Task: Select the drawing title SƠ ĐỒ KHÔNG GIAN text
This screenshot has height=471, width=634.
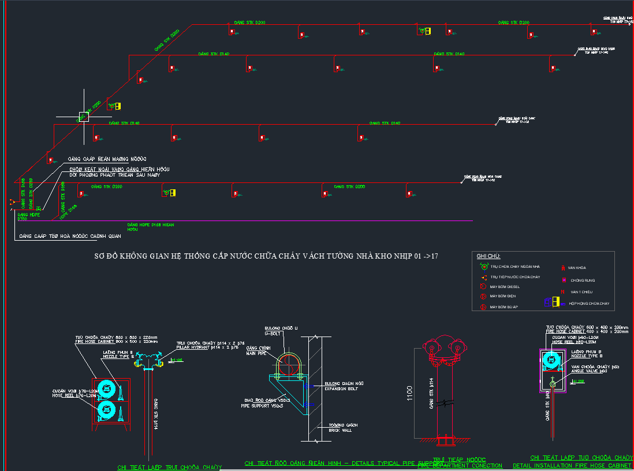Action: (x=266, y=256)
